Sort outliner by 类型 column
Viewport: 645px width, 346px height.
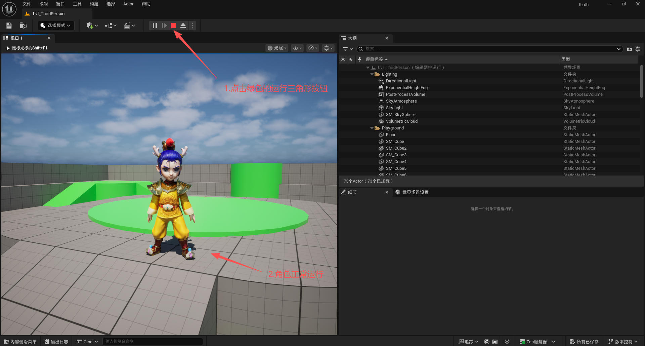tap(599, 60)
